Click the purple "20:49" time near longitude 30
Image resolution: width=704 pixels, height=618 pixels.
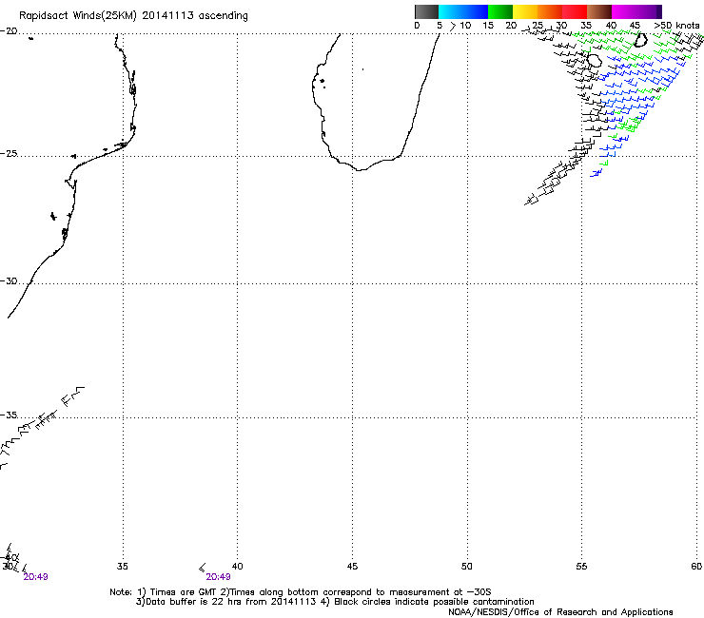click(35, 577)
